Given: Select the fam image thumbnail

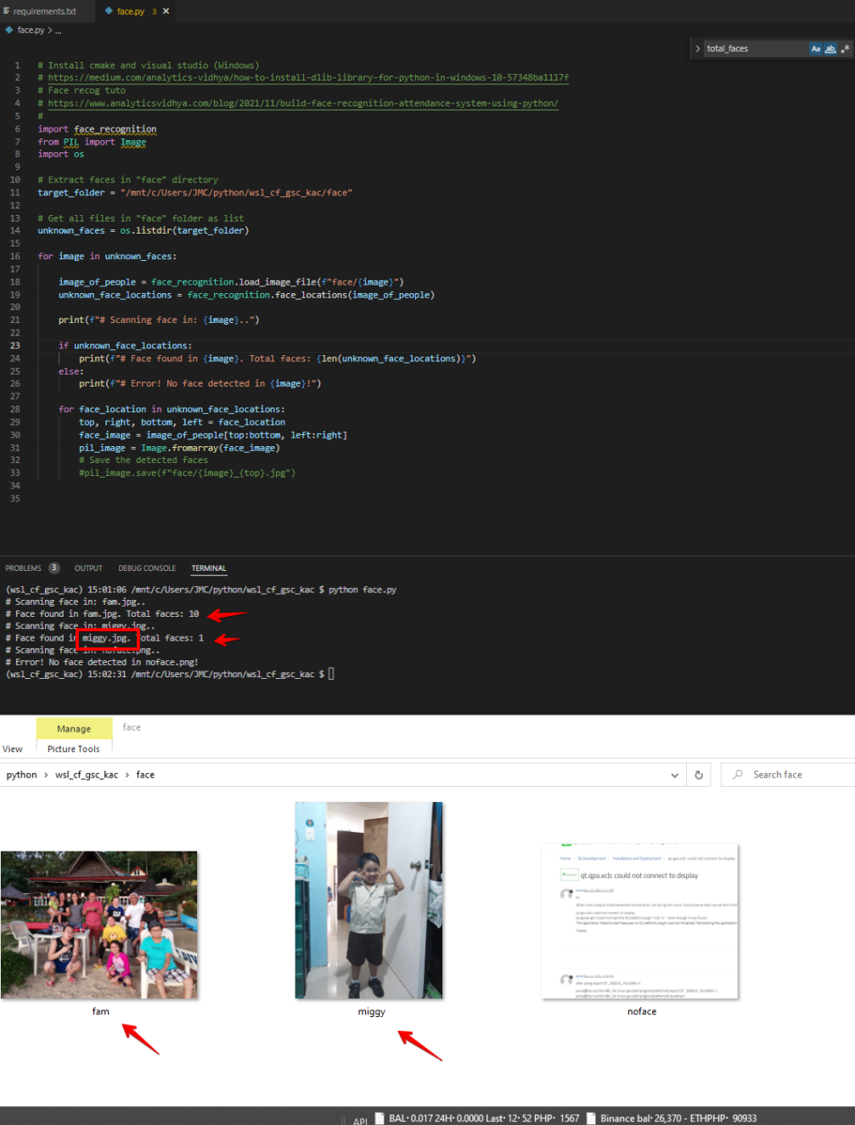Looking at the screenshot, I should pos(99,924).
